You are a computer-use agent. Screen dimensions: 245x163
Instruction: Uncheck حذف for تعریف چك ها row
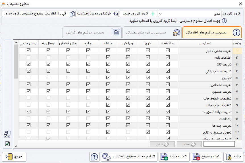point(108,125)
